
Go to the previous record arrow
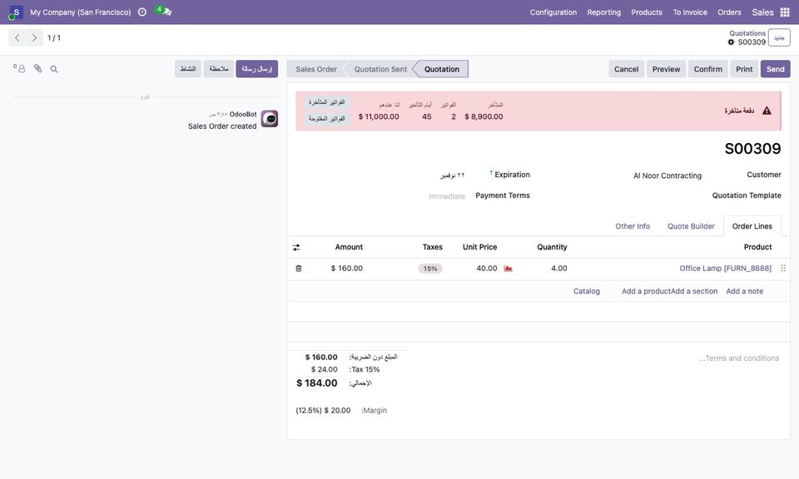click(17, 37)
